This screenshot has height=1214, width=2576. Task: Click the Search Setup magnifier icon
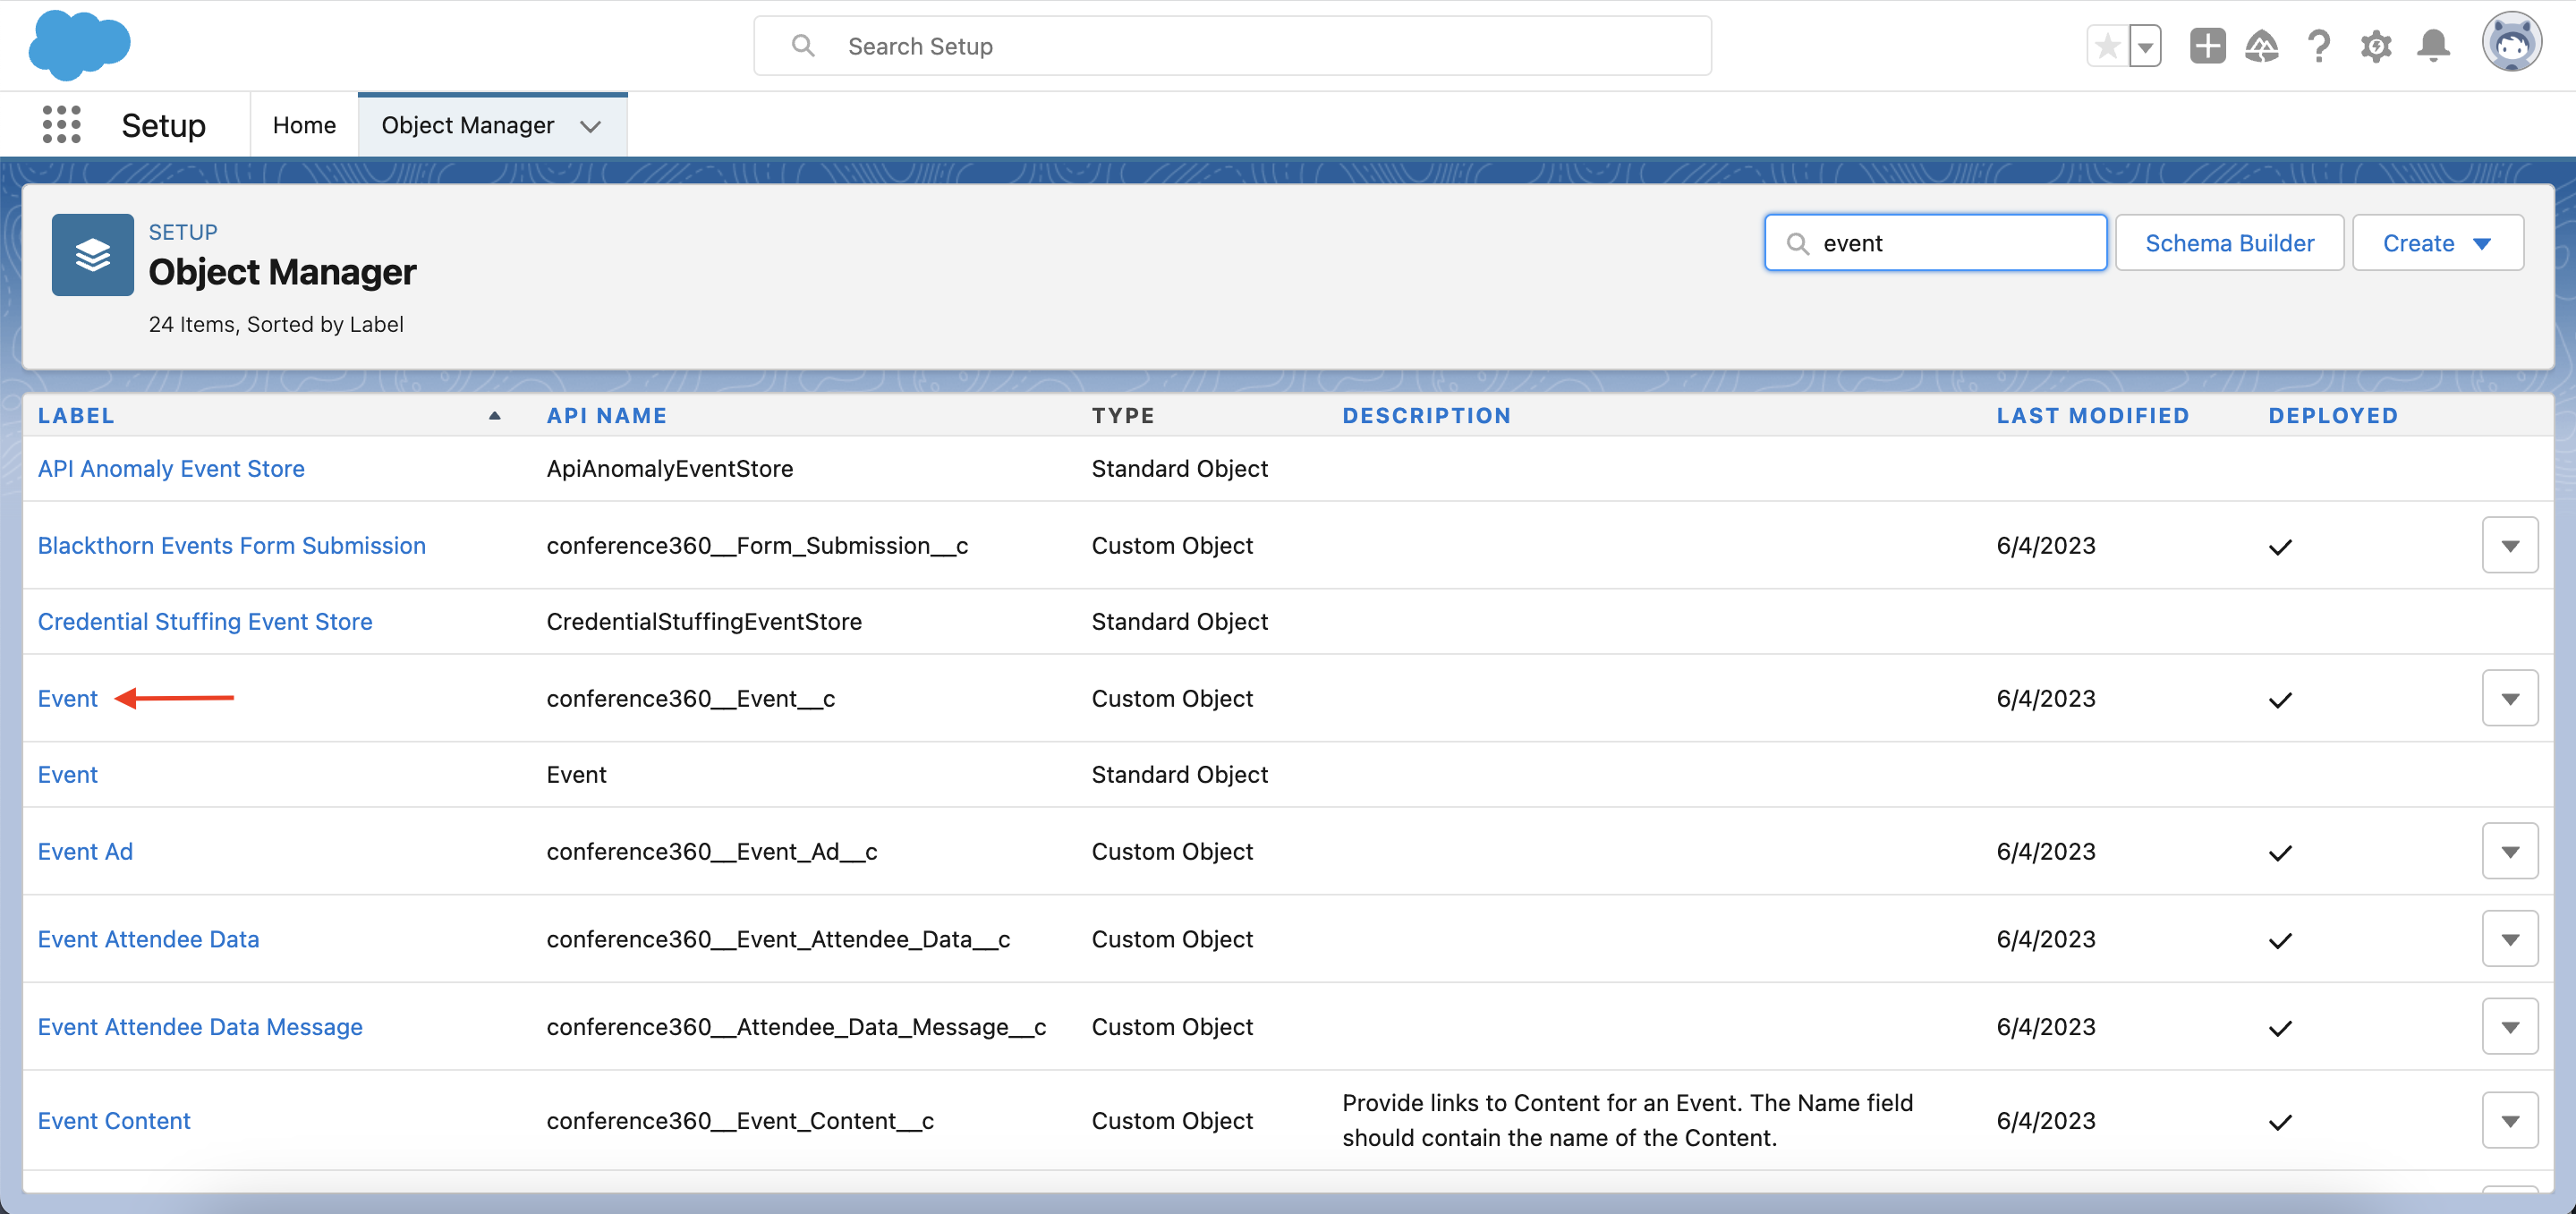[803, 46]
